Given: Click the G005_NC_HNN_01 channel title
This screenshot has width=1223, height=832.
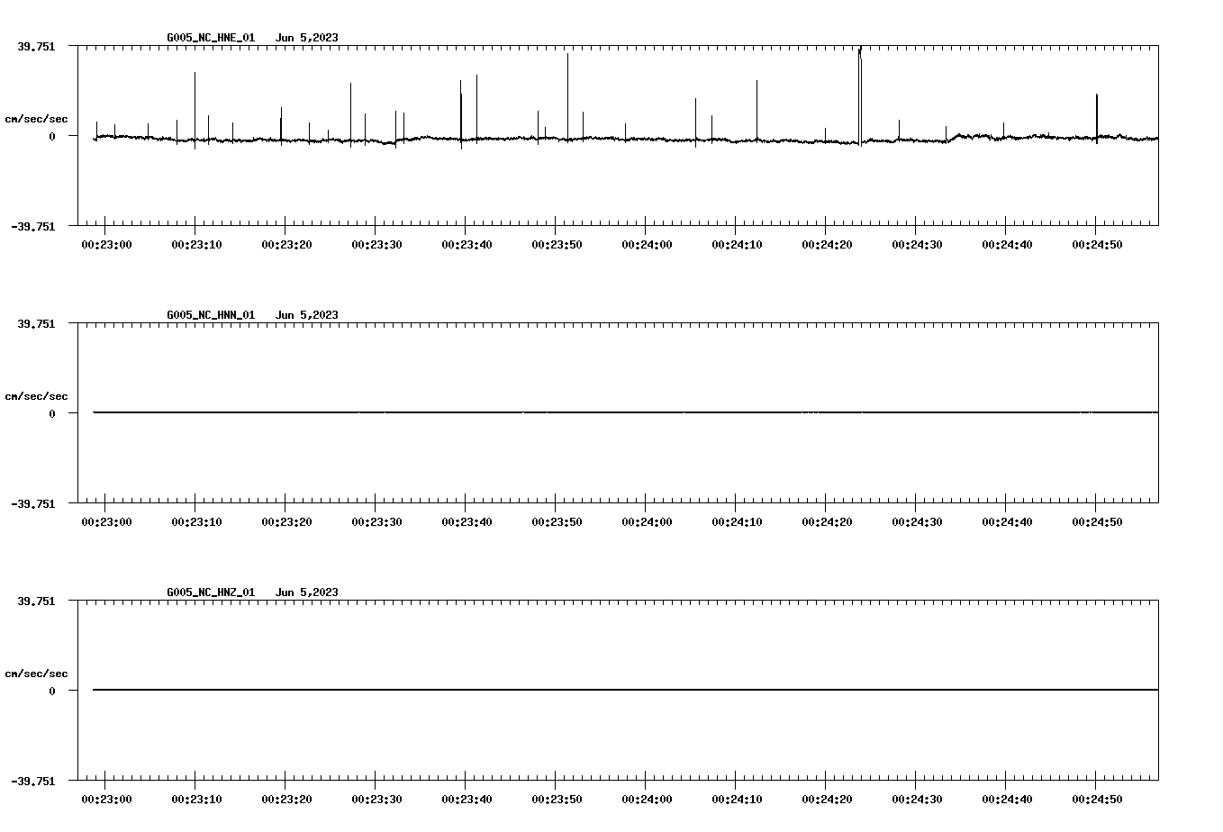Looking at the screenshot, I should 209,314.
